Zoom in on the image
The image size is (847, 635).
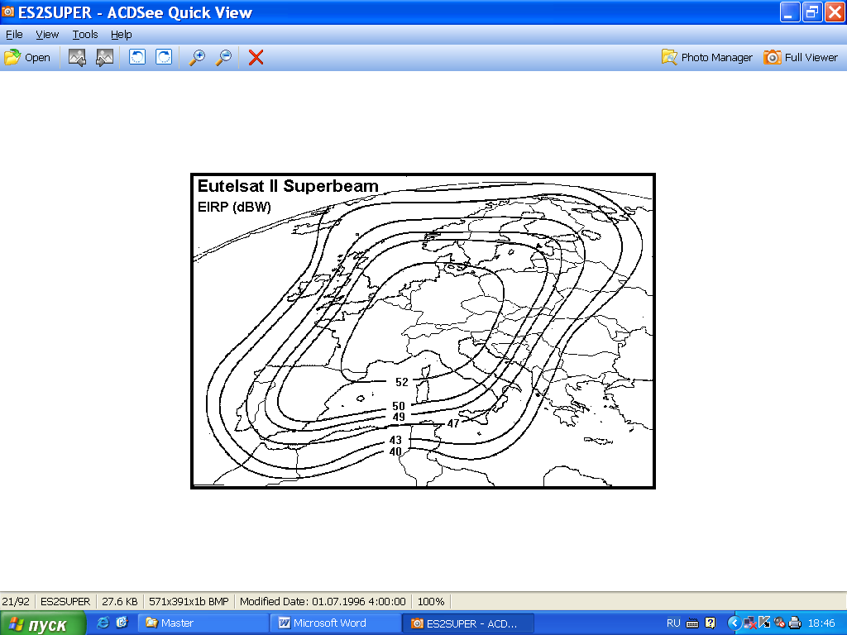[x=197, y=57]
